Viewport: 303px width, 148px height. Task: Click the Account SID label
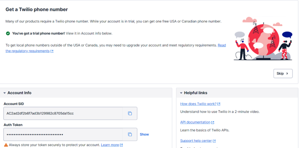14,104
